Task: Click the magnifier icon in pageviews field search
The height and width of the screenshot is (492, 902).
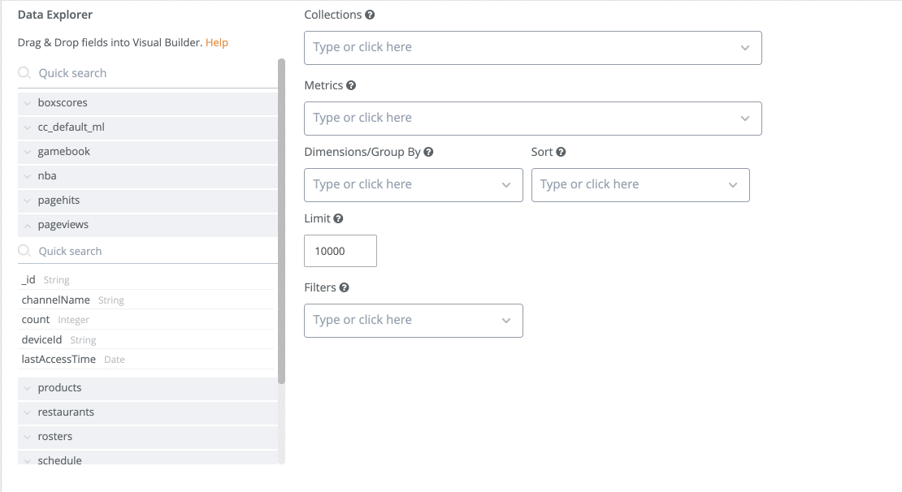Action: (25, 251)
